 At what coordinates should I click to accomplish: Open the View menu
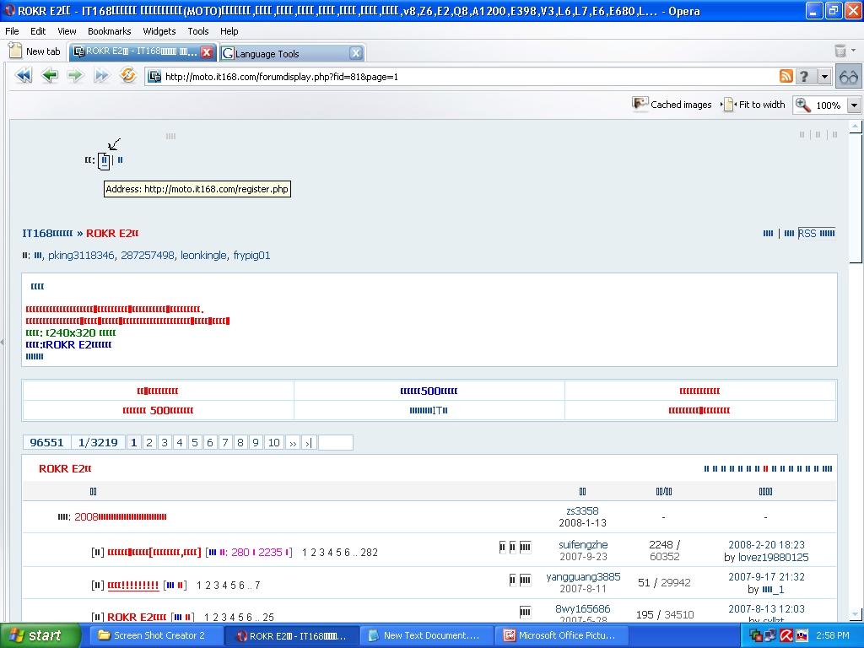(x=67, y=31)
